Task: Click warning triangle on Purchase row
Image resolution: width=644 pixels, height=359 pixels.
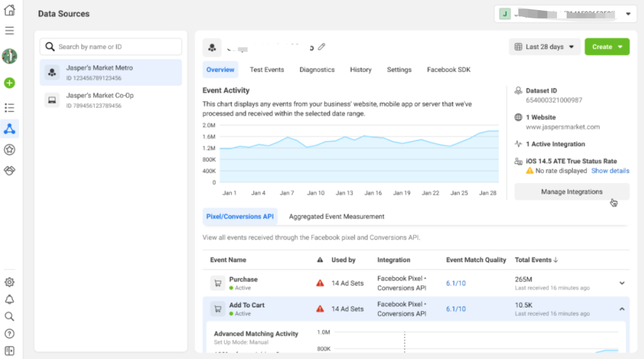Action: tap(320, 283)
